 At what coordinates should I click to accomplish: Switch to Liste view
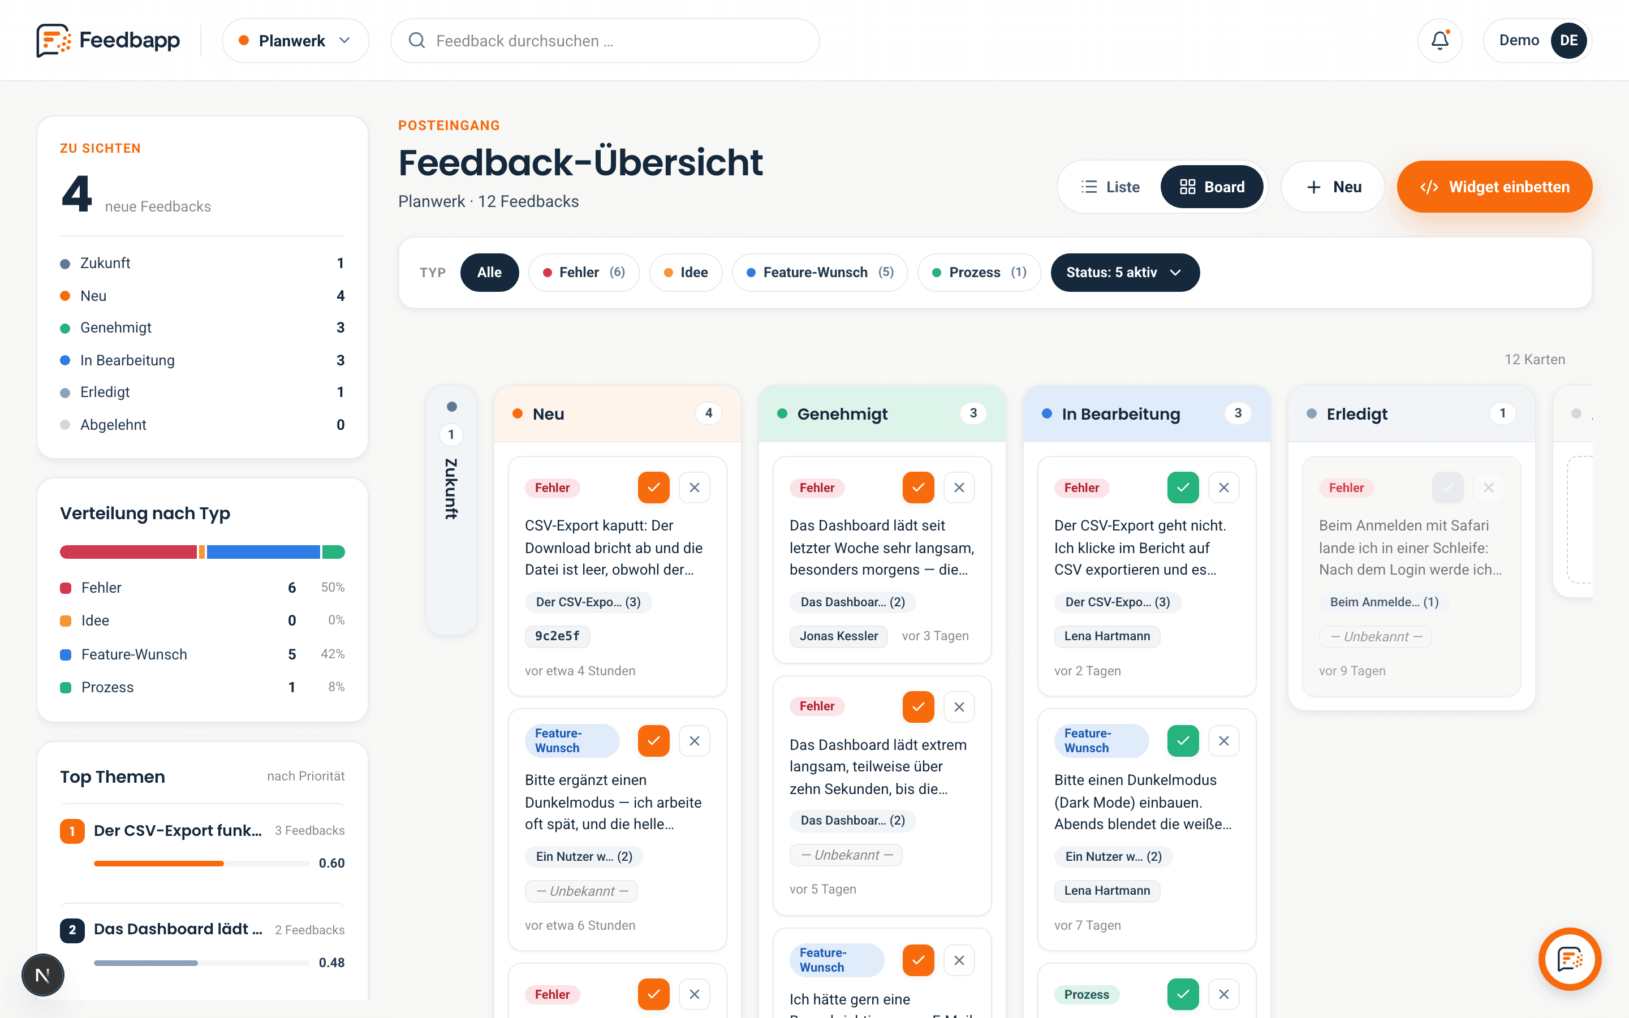pos(1111,187)
